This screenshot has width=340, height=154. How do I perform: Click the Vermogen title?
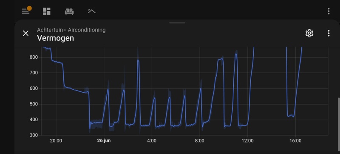(56, 38)
